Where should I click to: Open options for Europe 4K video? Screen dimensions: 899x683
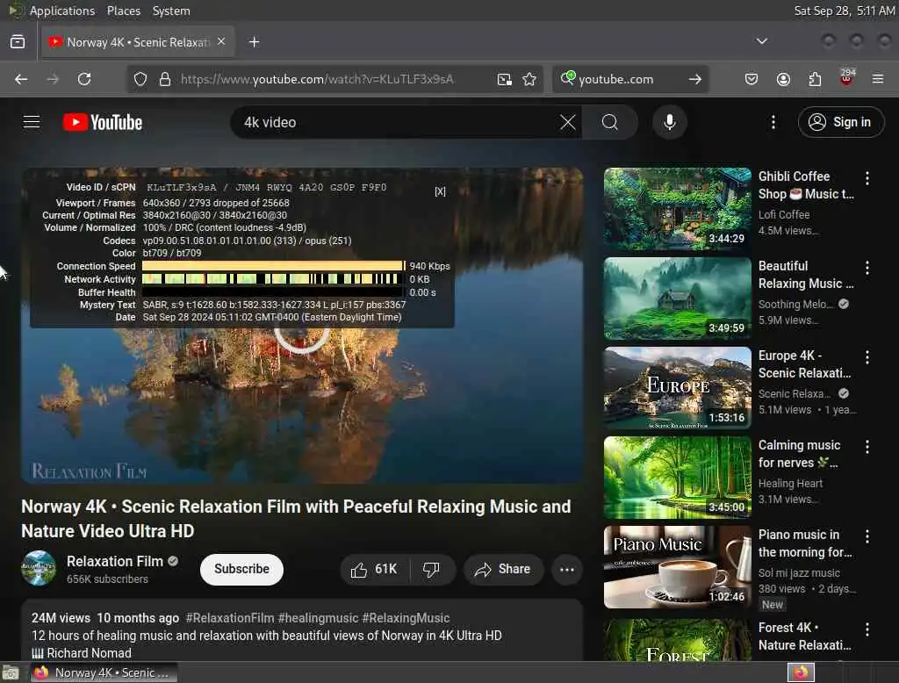coord(867,357)
